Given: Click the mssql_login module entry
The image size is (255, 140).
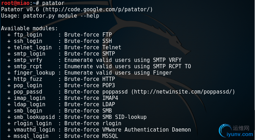Looking at the screenshot, I should click(31, 136).
